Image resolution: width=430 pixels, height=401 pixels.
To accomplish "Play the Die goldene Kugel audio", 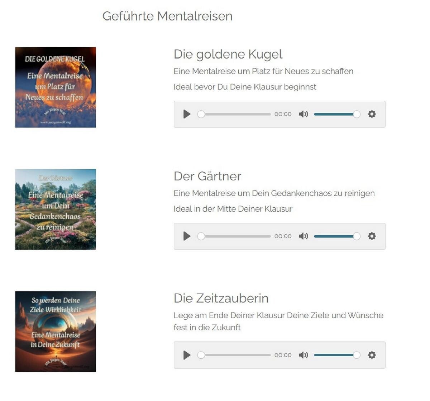I will [187, 114].
